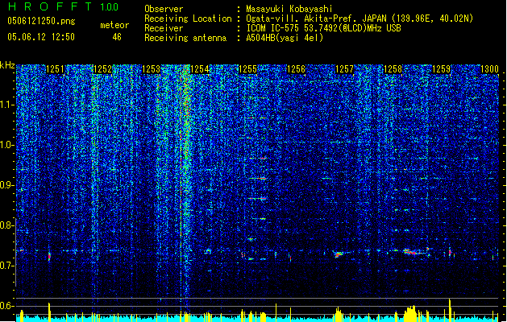Click the 1258 time marker
The image size is (507, 322).
[x=393, y=69]
